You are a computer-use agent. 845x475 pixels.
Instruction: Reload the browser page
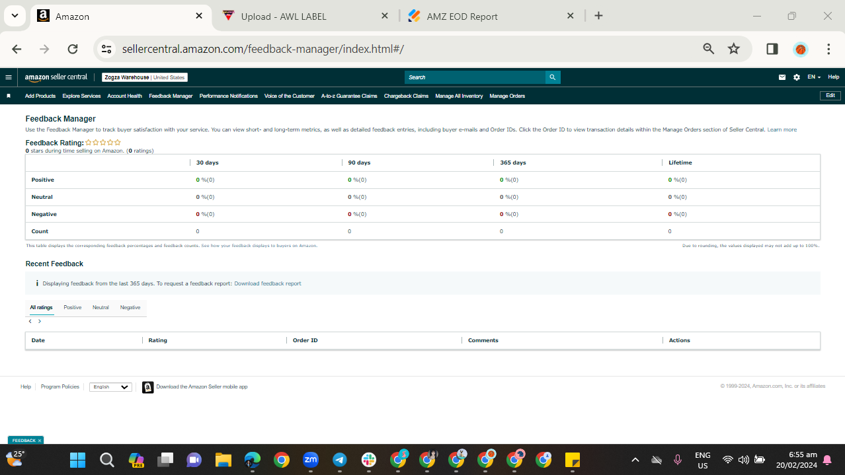(x=73, y=49)
